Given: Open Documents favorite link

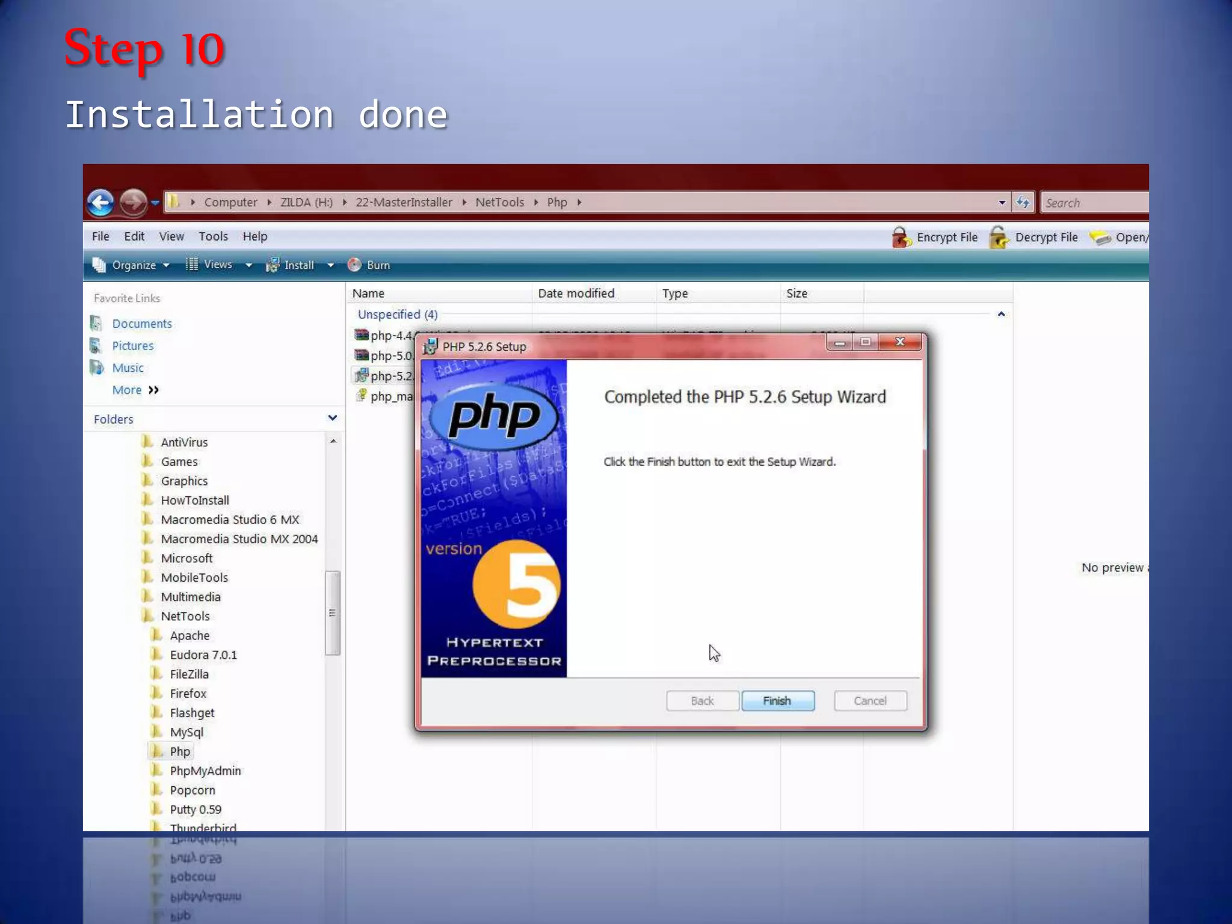Looking at the screenshot, I should pos(141,324).
